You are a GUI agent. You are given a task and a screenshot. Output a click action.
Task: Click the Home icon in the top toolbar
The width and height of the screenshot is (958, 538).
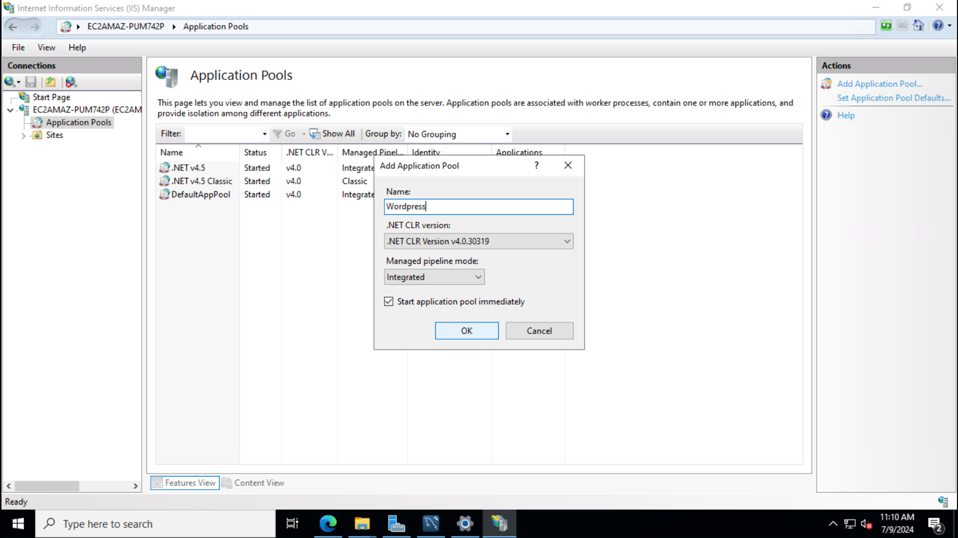(x=919, y=26)
